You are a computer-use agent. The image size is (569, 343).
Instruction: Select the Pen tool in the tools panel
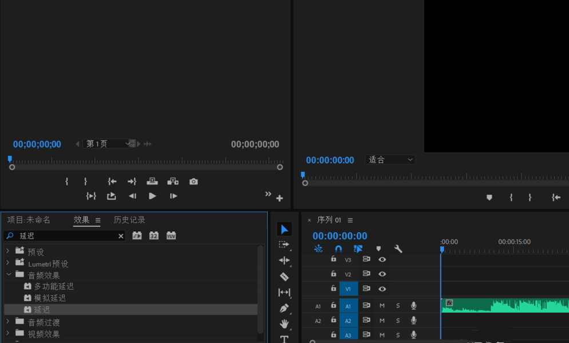(x=284, y=309)
